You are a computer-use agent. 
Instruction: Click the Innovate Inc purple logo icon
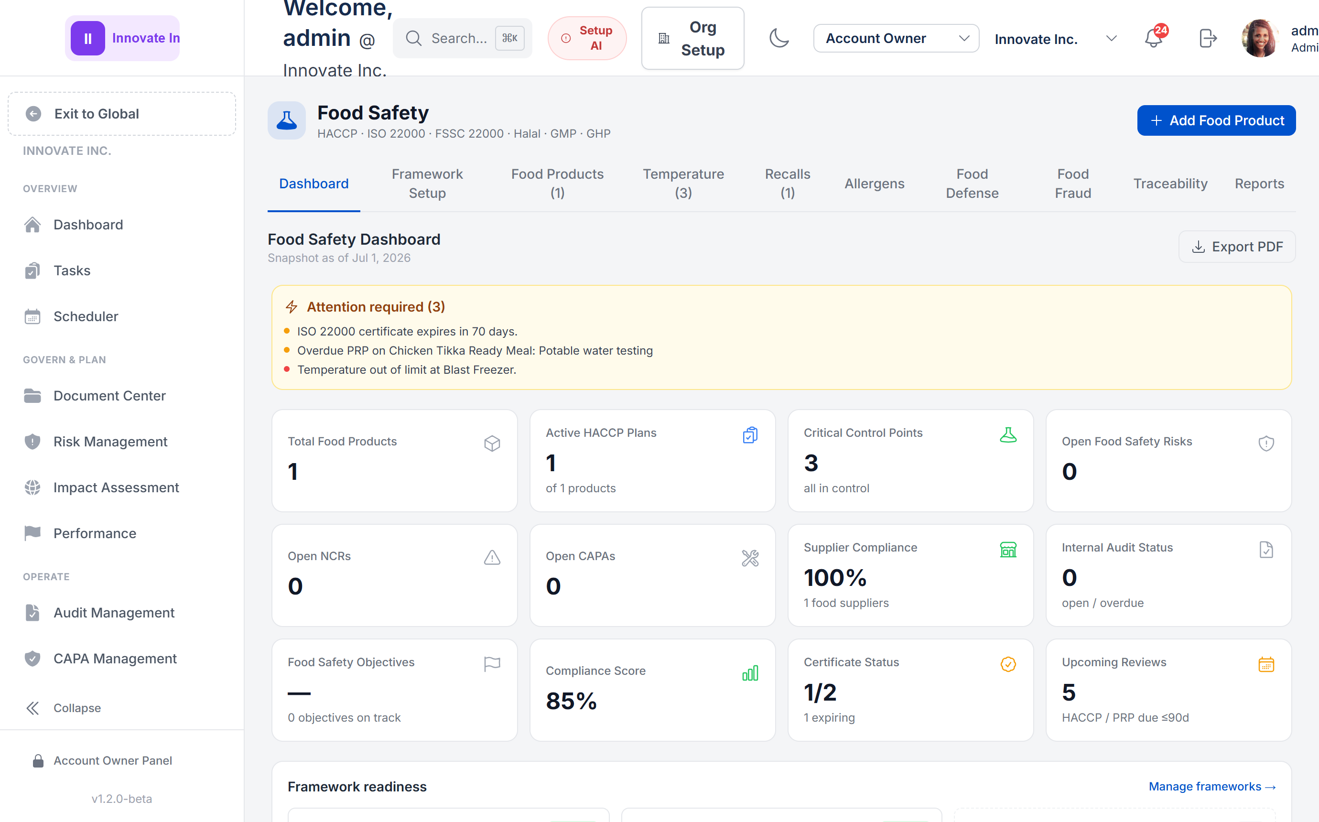87,38
